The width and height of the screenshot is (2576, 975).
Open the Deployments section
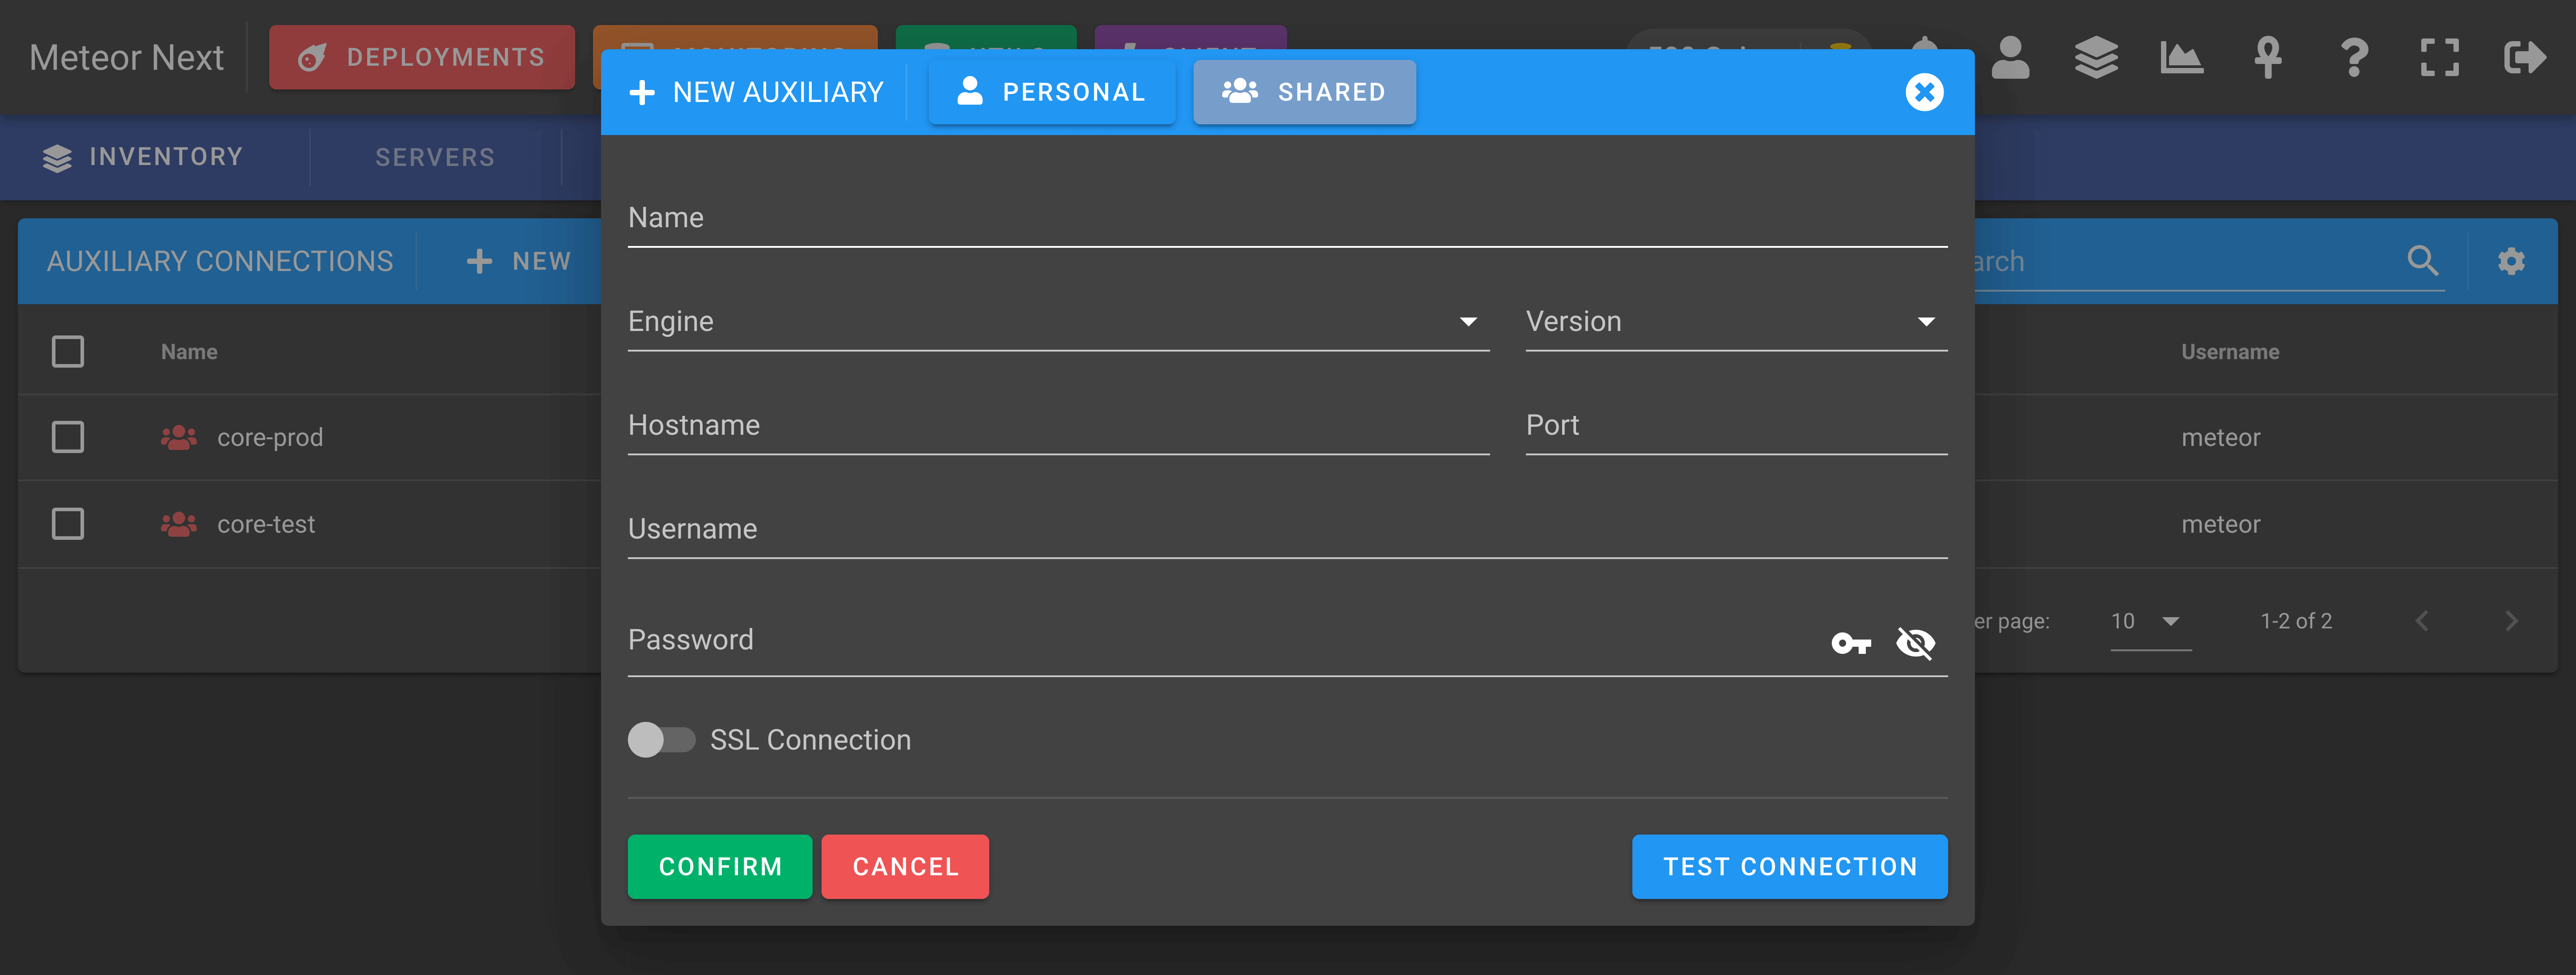[x=422, y=57]
